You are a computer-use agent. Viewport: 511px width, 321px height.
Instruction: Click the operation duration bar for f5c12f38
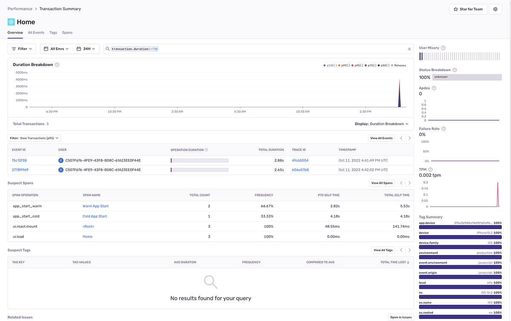coord(200,160)
